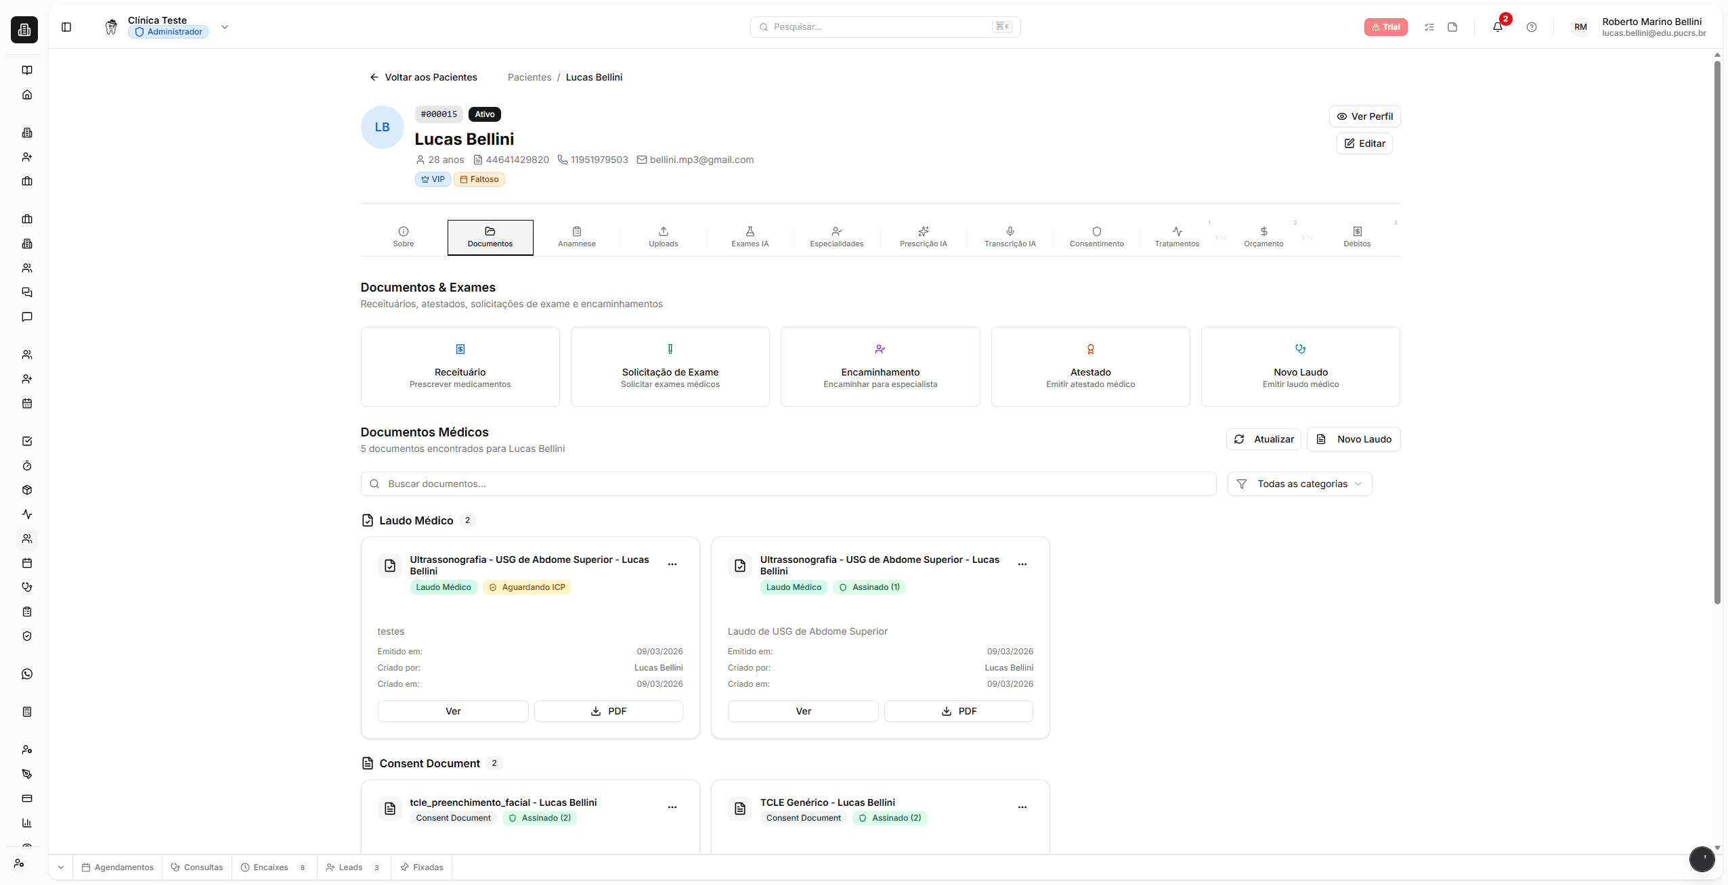This screenshot has width=1728, height=885.
Task: Go back via Voltar aos Pacientes
Action: (x=423, y=77)
